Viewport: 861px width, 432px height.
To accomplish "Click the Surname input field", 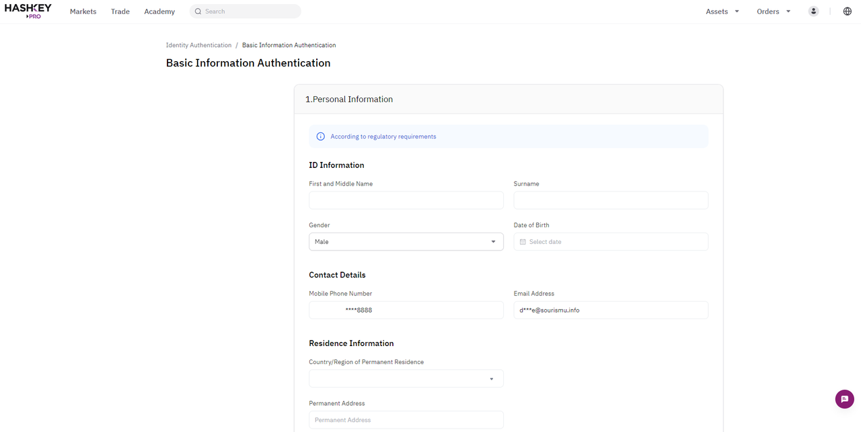I will click(610, 200).
